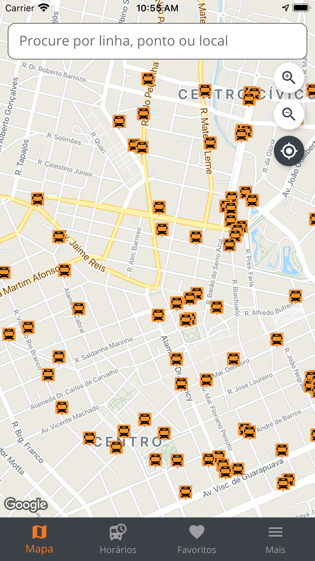Select bus stop on R. Mateus Leme
Image resolution: width=315 pixels, height=561 pixels.
point(210,143)
